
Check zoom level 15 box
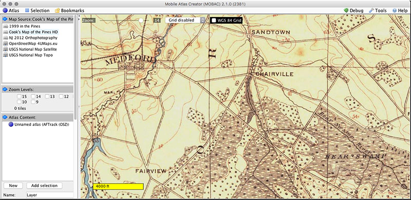coord(19,96)
